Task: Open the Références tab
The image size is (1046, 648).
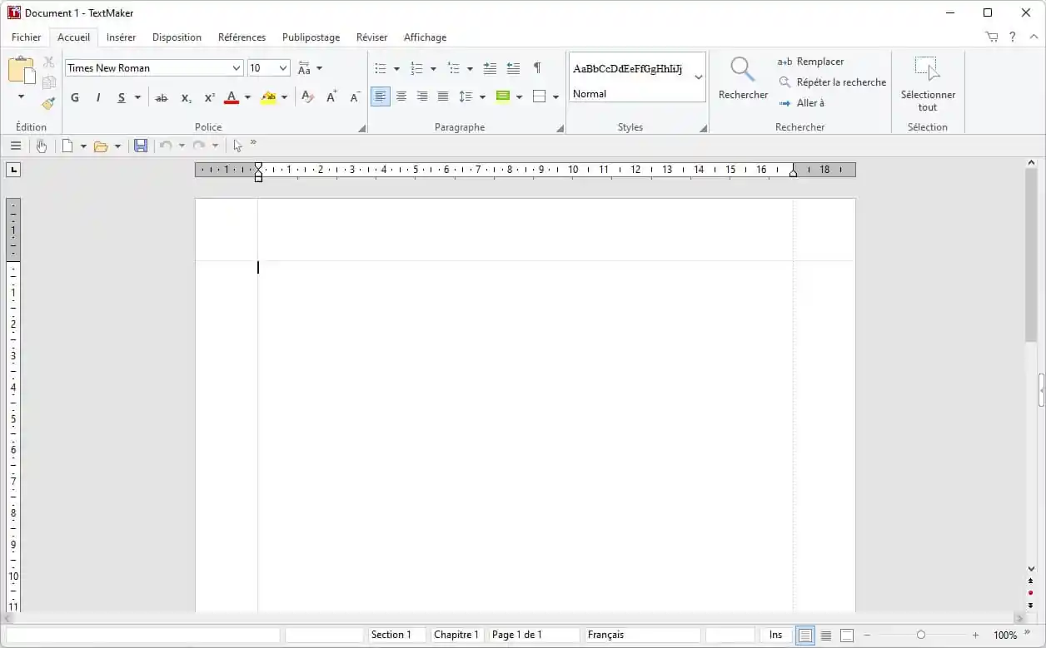Action: coord(242,37)
